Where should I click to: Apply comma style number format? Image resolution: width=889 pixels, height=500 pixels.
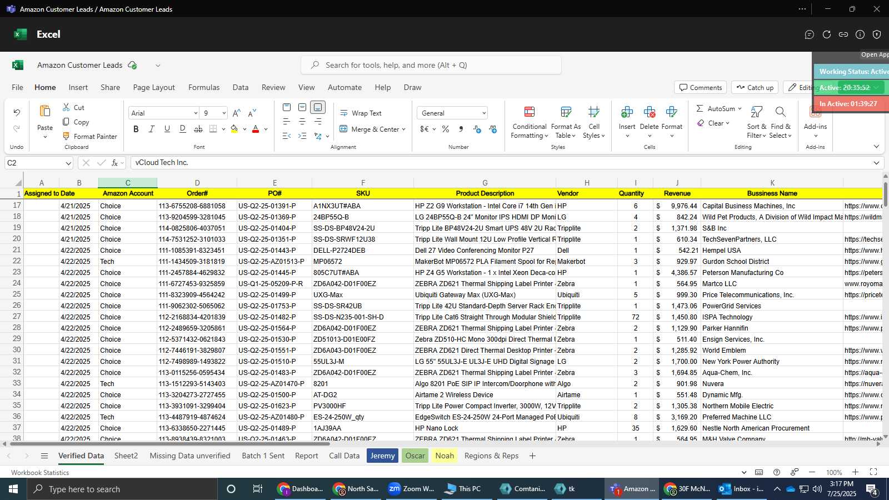(x=461, y=129)
